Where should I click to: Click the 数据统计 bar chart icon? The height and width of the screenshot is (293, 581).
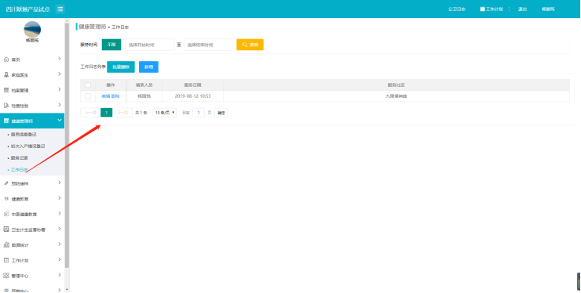tap(6, 245)
